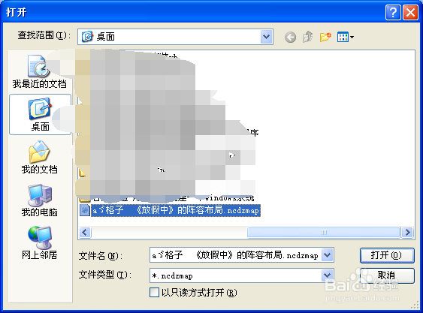Viewport: 423px width, 313px height.
Task: Expand the Look in (查找范围) dropdown
Action: click(x=267, y=37)
